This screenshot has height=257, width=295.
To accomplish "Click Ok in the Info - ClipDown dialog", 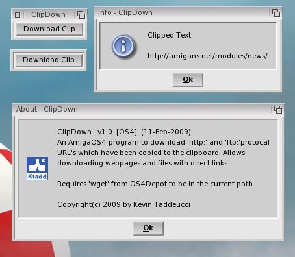I will pos(188,80).
